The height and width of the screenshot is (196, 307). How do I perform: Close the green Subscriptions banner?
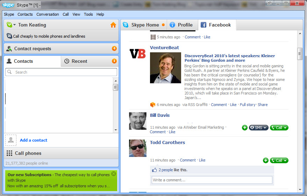[x=113, y=174]
